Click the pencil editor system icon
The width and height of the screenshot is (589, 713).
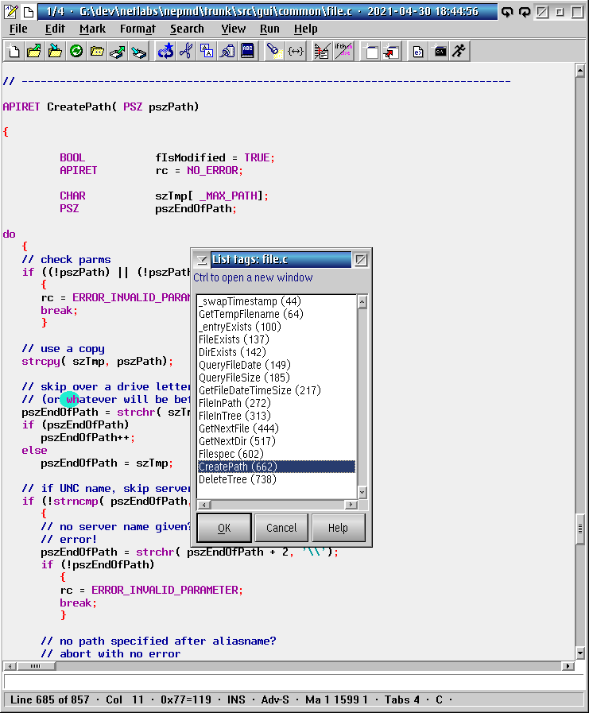[x=11, y=11]
